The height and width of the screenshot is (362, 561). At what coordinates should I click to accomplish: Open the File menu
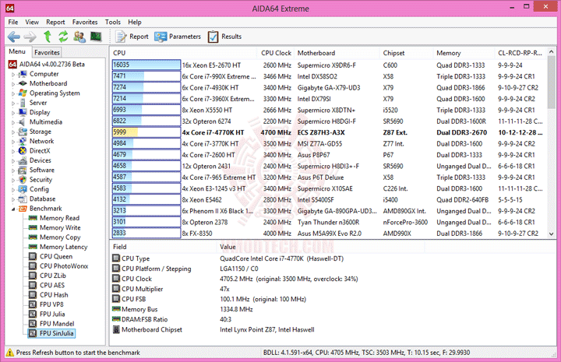pyautogui.click(x=13, y=22)
